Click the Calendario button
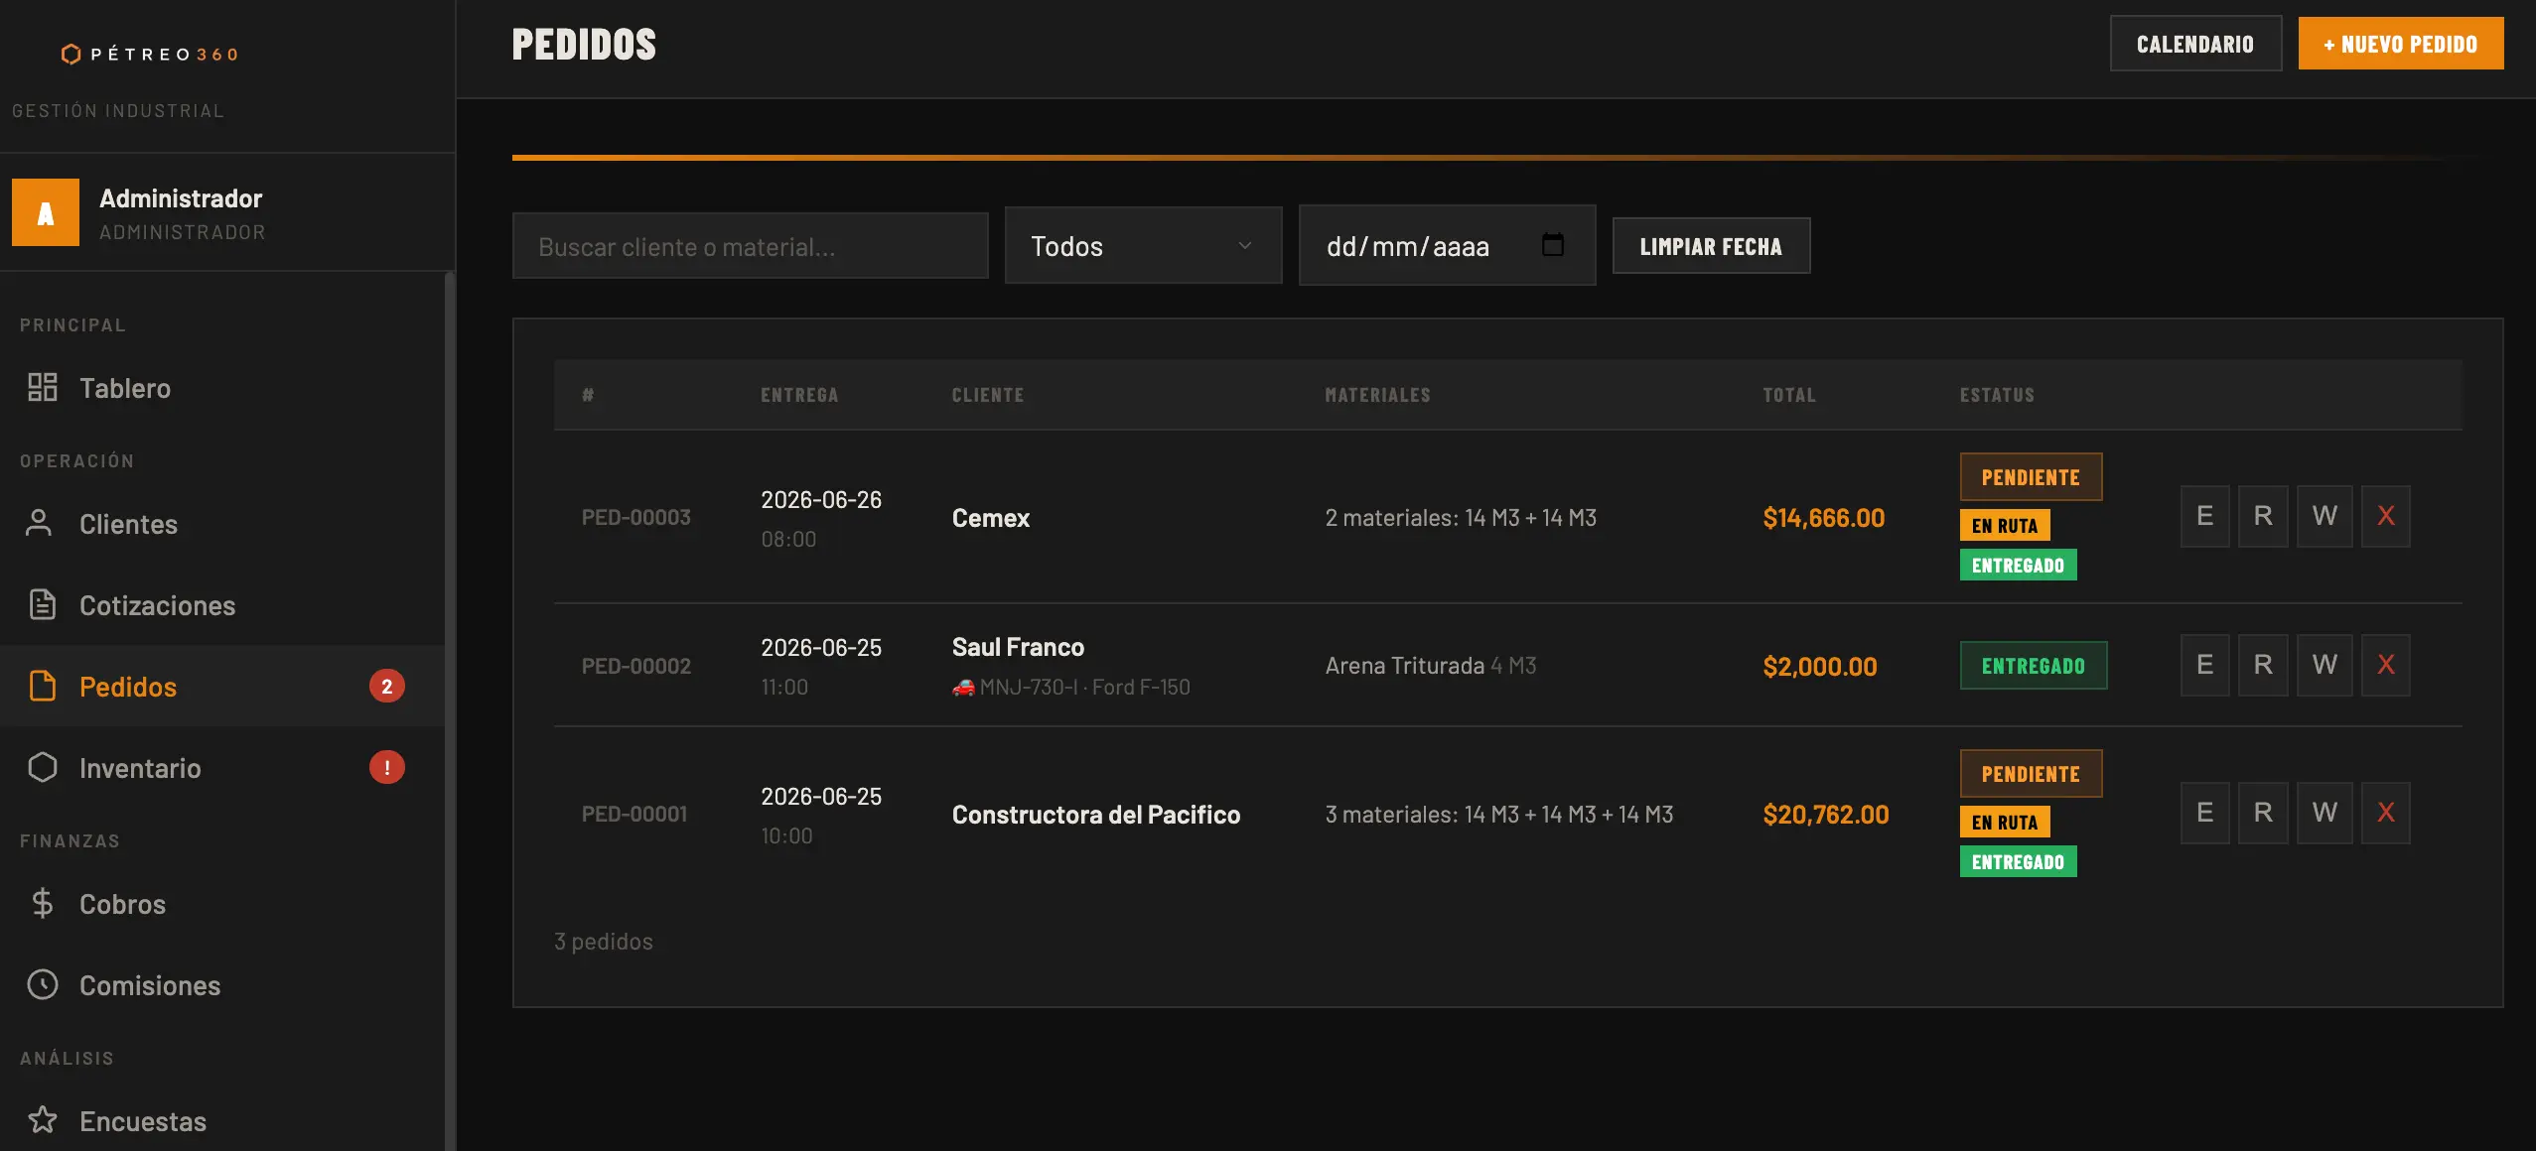Screen dimensions: 2536x1151 2195,44
